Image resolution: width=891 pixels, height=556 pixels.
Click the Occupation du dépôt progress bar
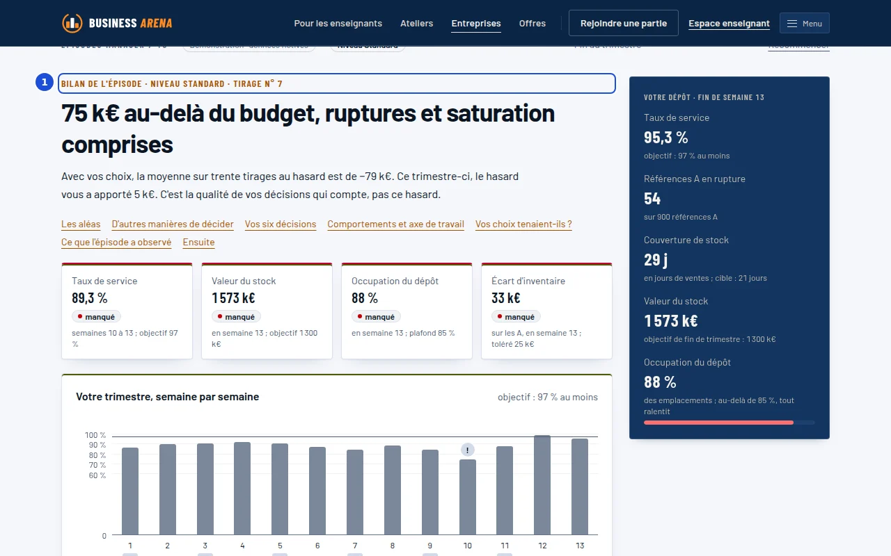point(730,423)
